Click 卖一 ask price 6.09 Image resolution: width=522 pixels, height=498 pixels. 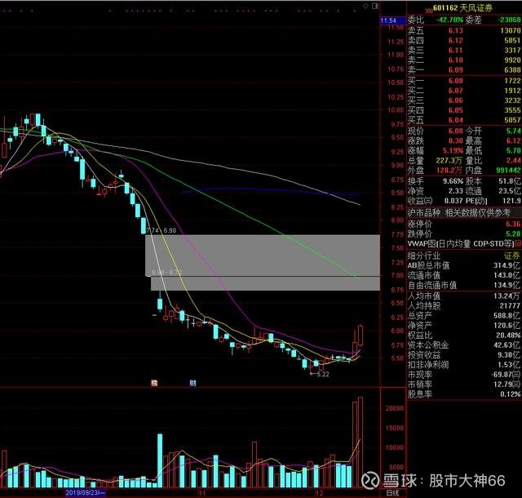455,70
